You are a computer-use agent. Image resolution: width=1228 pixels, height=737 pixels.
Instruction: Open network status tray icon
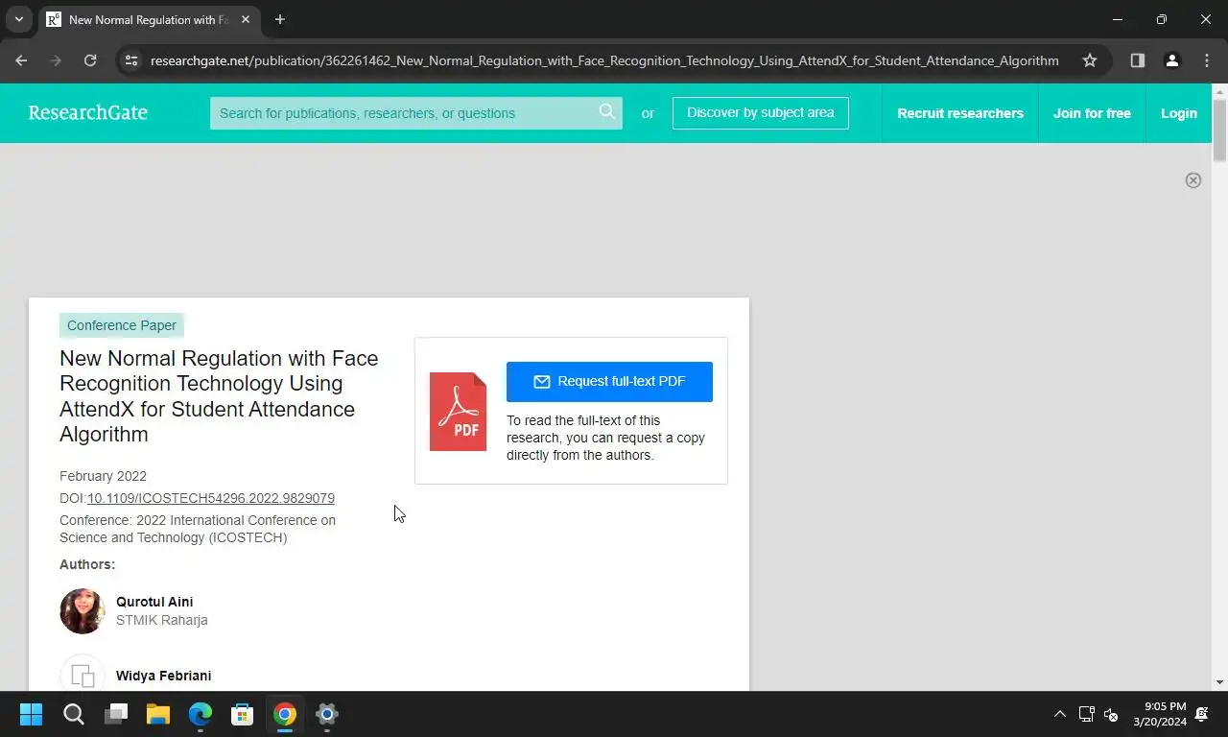click(1087, 714)
